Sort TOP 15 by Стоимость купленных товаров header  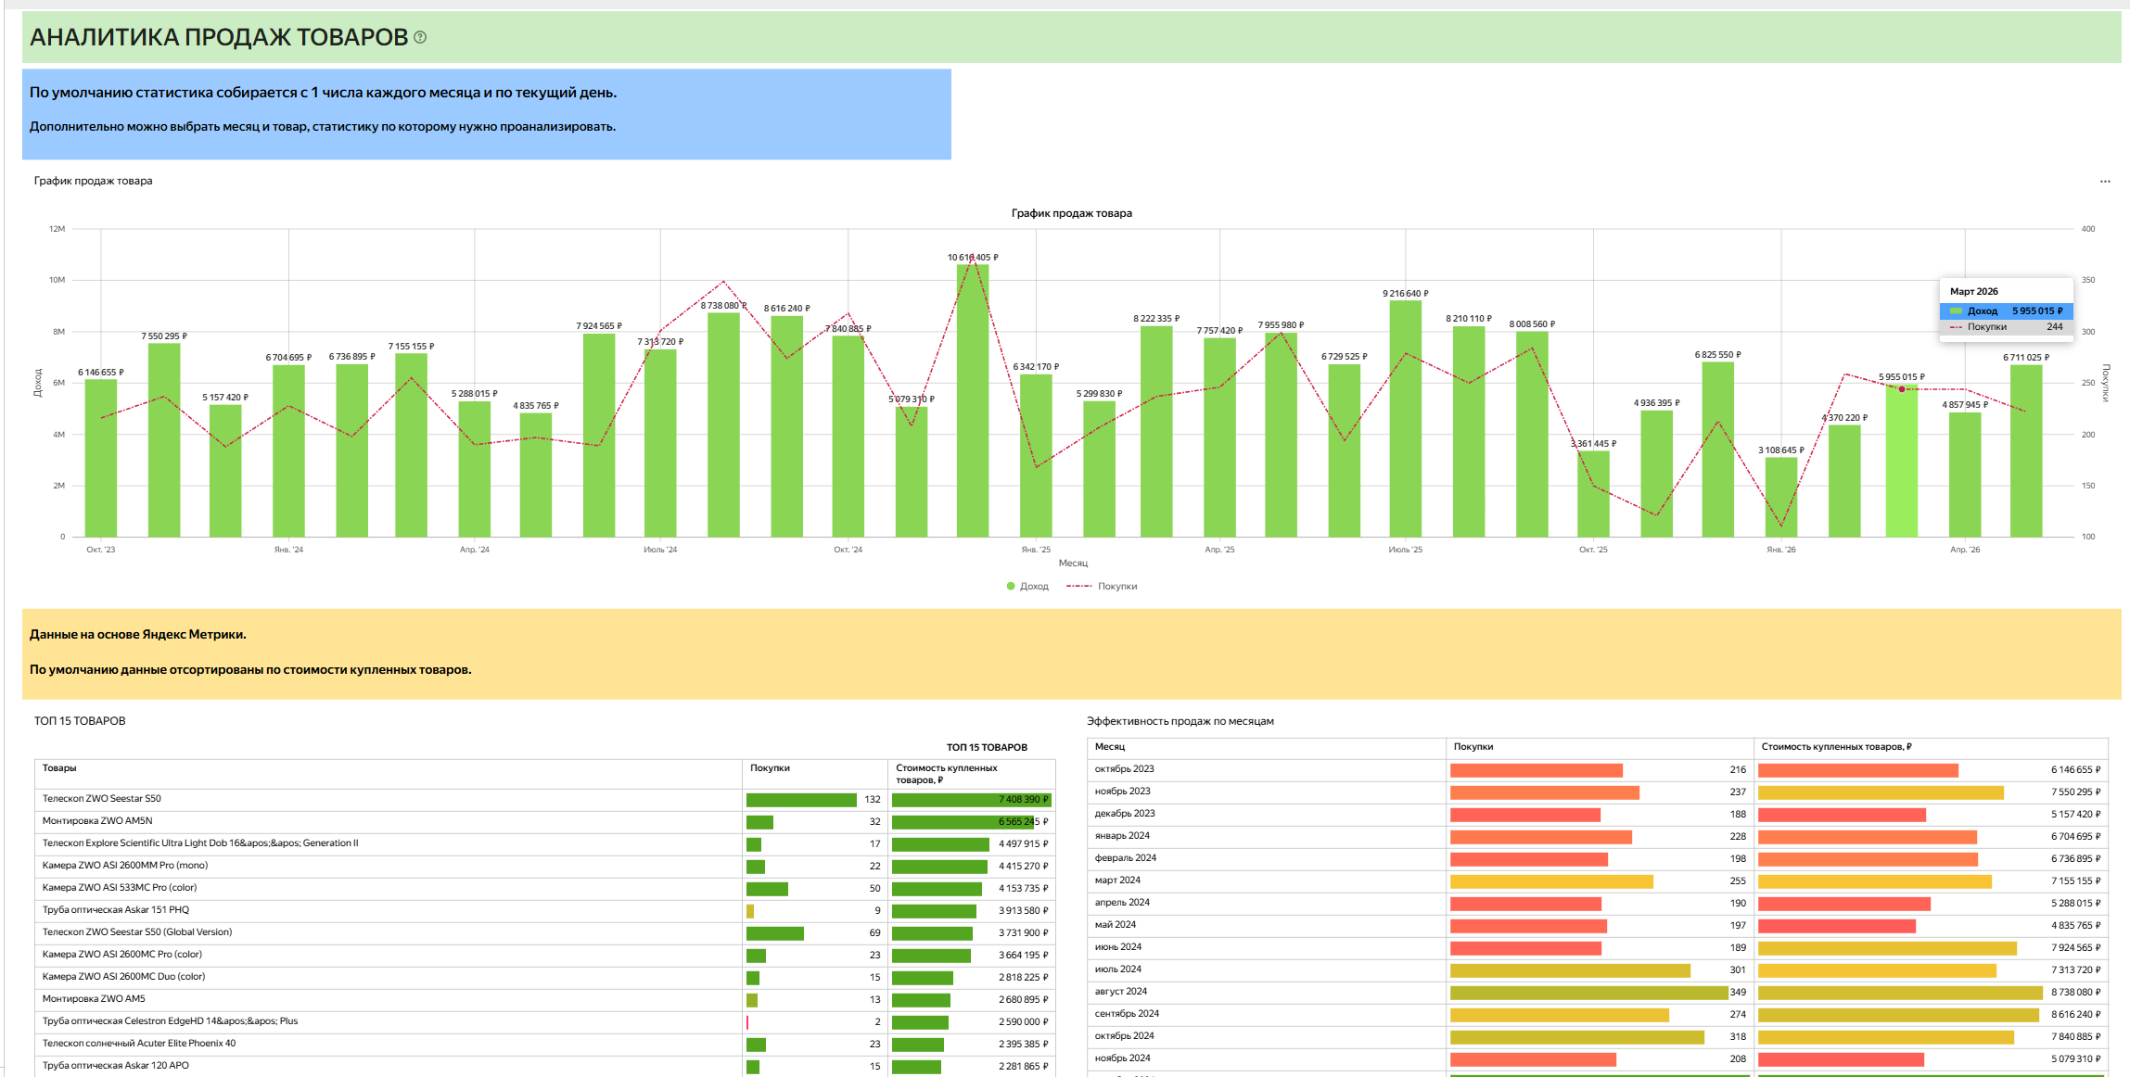pyautogui.click(x=947, y=774)
